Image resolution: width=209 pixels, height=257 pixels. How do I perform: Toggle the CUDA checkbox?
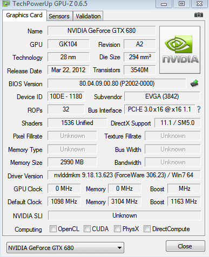[x=87, y=229]
